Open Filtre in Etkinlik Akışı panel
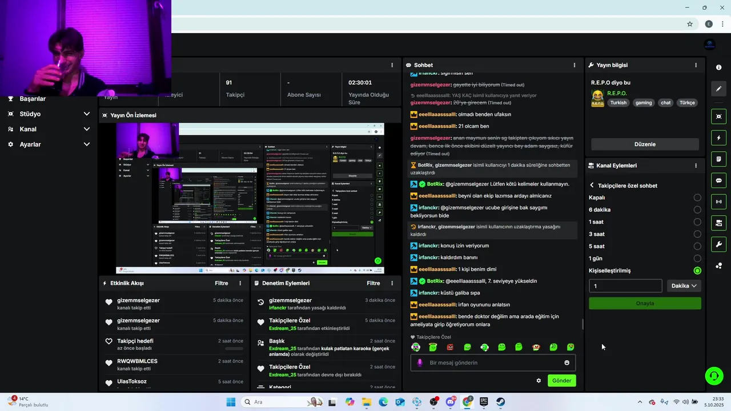731x411 pixels. [221, 283]
